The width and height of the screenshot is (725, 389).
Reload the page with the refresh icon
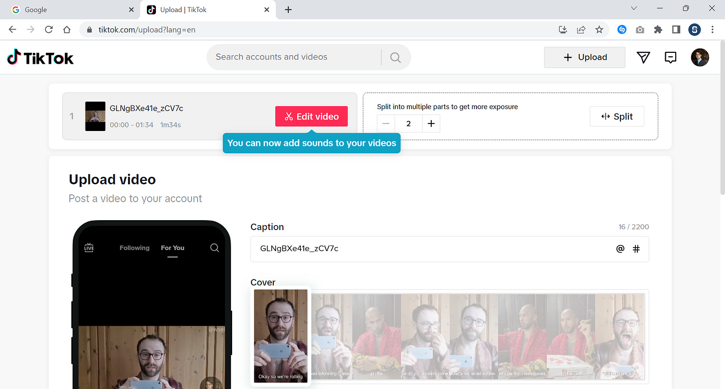tap(49, 29)
